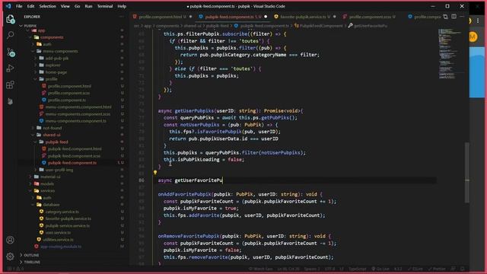Click the VS Code logo in title bar
The image size is (487, 274).
8,6
